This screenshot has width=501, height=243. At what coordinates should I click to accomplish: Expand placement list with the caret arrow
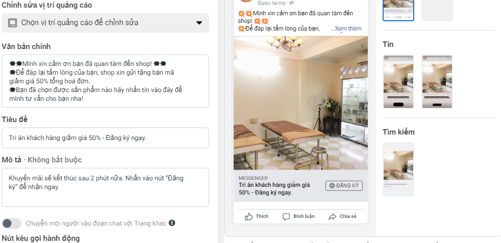pos(199,23)
